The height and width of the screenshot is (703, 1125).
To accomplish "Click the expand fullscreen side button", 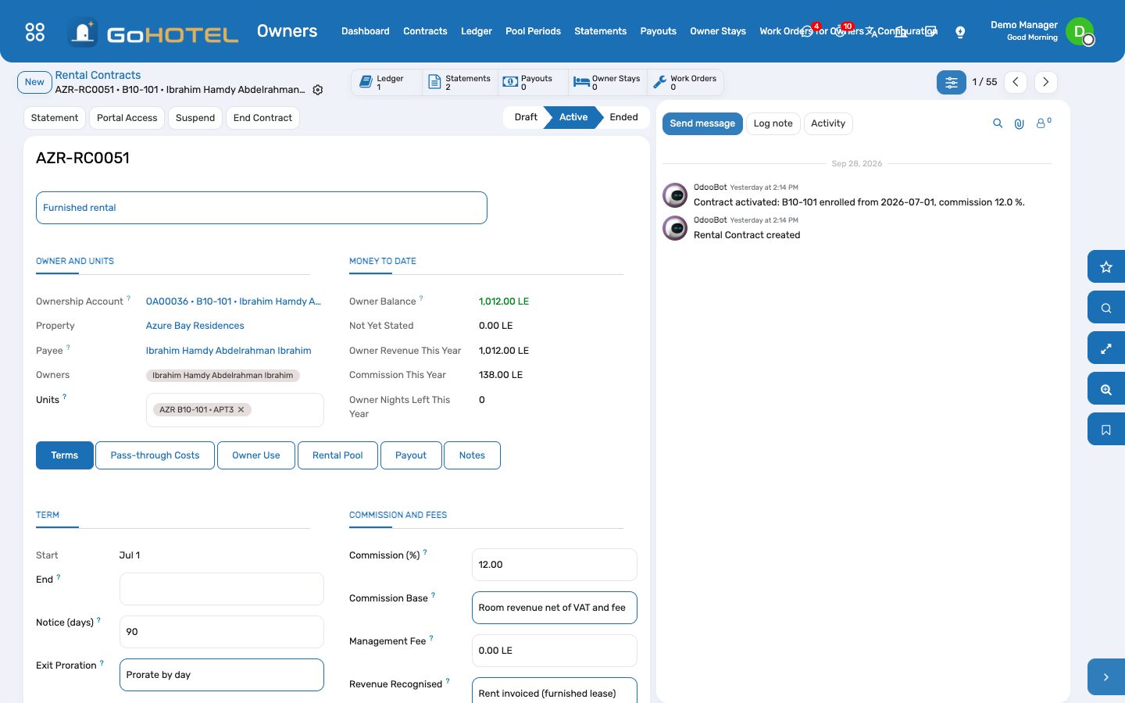I will click(x=1106, y=348).
